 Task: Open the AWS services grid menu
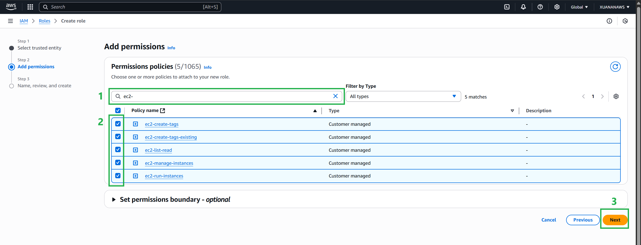30,7
